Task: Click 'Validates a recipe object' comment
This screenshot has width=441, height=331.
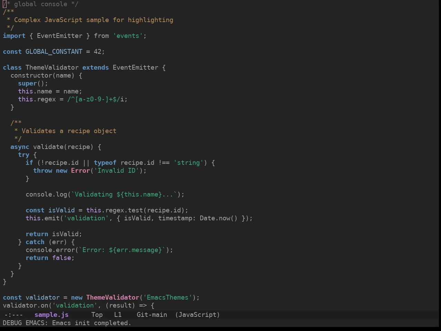Action: click(69, 131)
